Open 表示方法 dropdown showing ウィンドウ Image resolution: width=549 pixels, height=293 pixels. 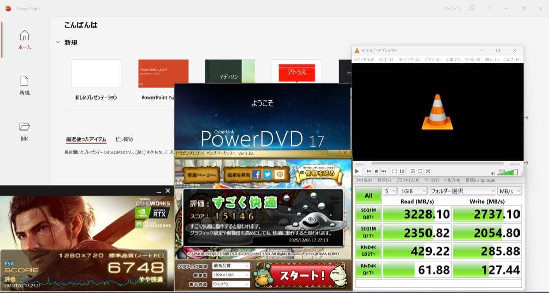click(231, 284)
